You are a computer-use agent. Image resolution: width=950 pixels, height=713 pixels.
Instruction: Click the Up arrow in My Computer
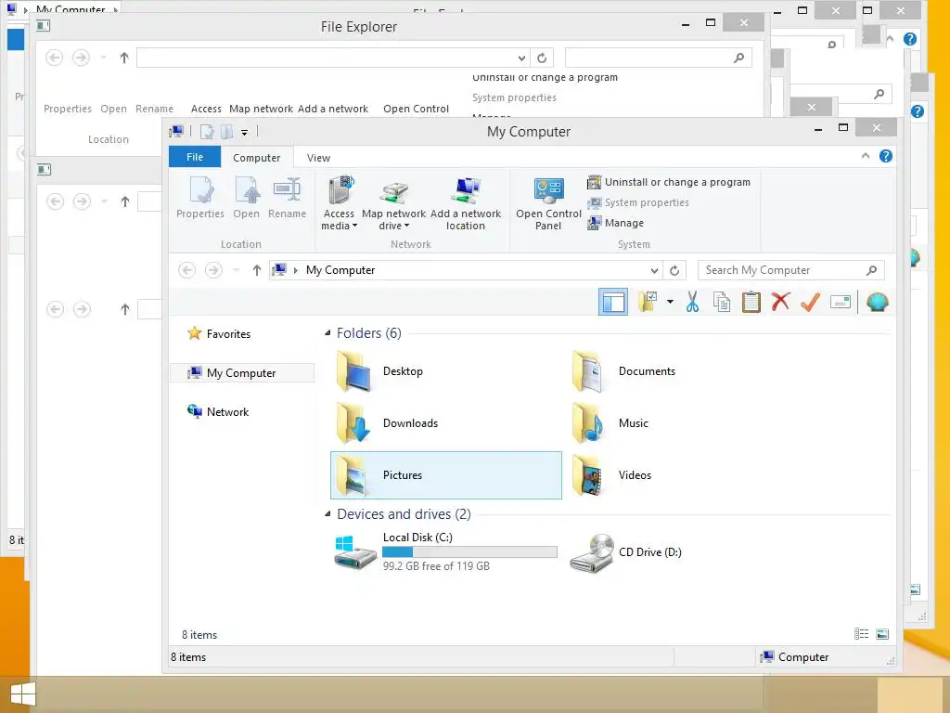(257, 270)
